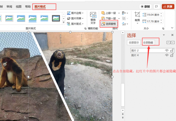This screenshot has height=121, width=176.
Task: Open the rotate objects icon menu
Action: [125, 24]
